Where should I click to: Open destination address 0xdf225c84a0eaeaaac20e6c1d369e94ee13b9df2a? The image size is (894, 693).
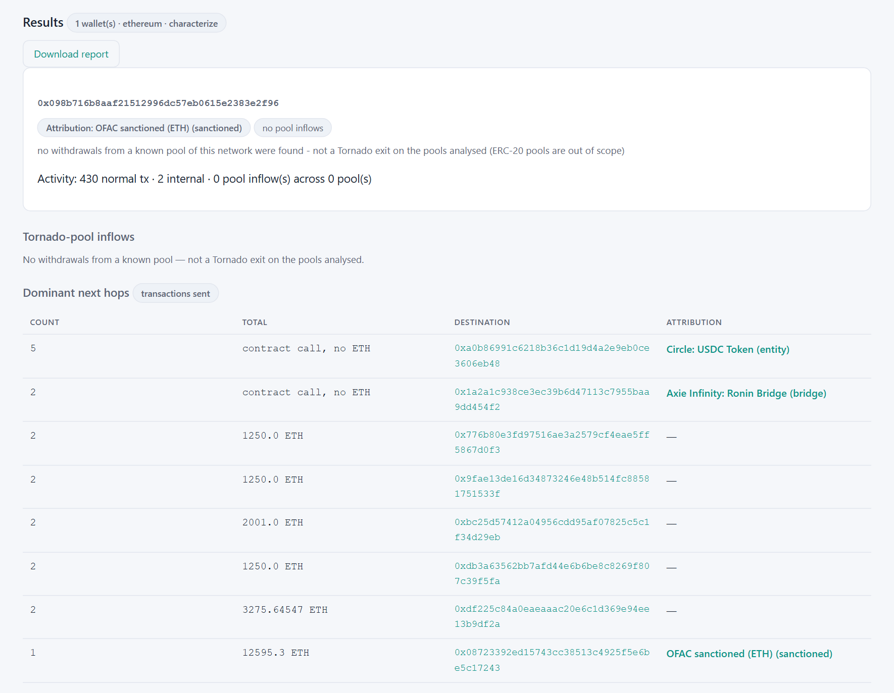pos(552,616)
